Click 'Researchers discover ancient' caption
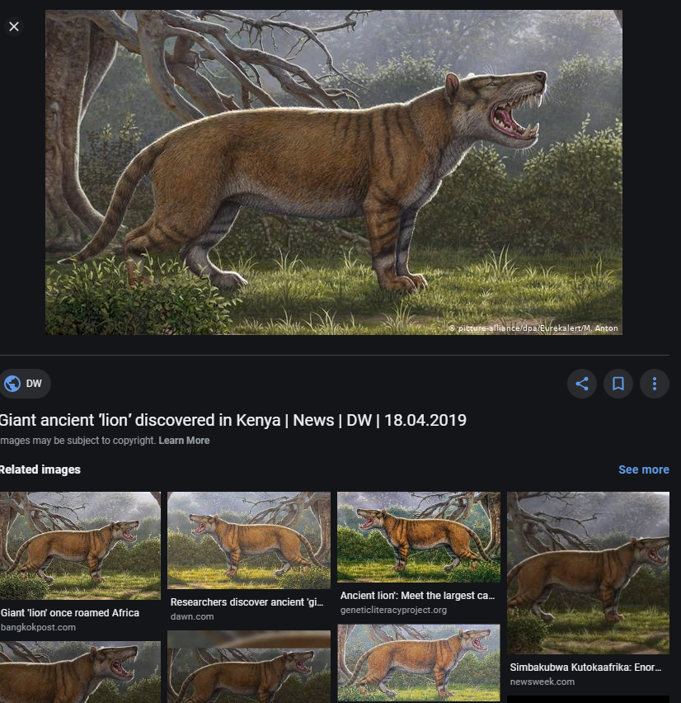681x703 pixels. pos(247,602)
